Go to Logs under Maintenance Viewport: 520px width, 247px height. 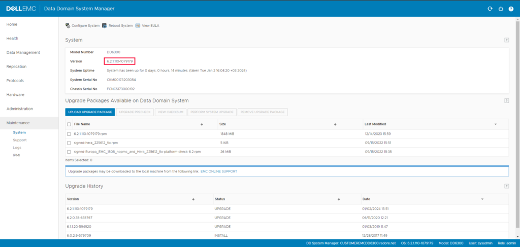click(x=17, y=148)
